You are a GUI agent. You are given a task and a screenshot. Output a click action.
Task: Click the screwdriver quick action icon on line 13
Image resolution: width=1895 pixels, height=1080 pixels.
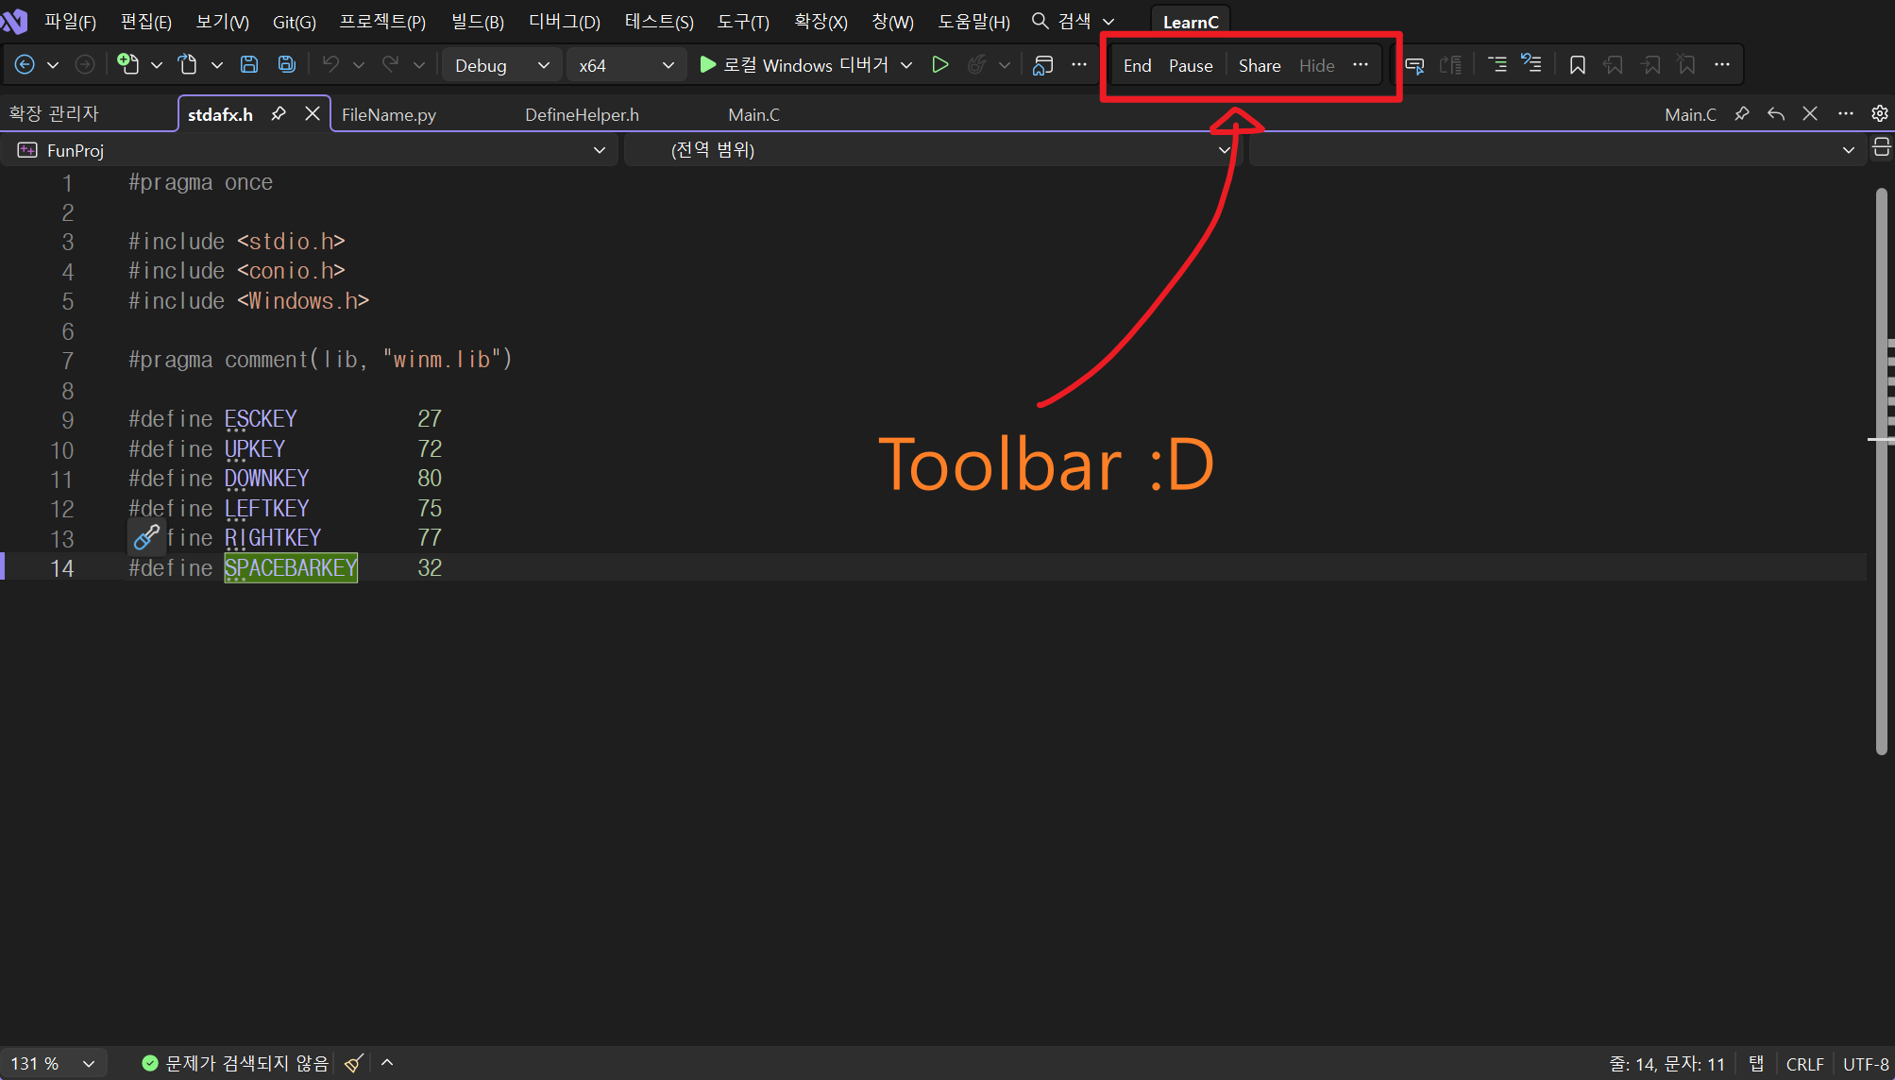pos(146,537)
